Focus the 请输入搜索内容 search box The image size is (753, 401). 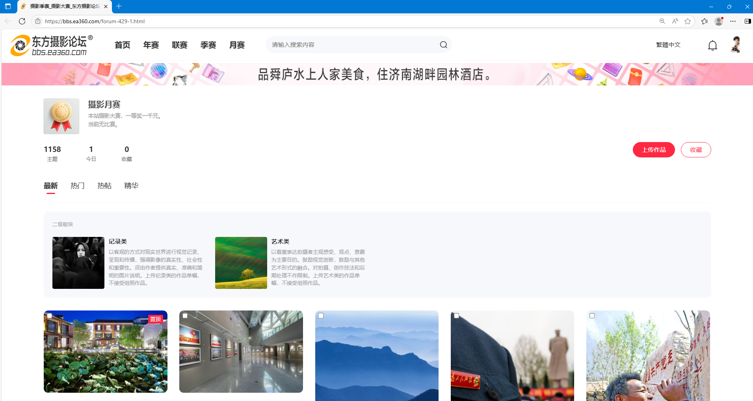click(353, 45)
